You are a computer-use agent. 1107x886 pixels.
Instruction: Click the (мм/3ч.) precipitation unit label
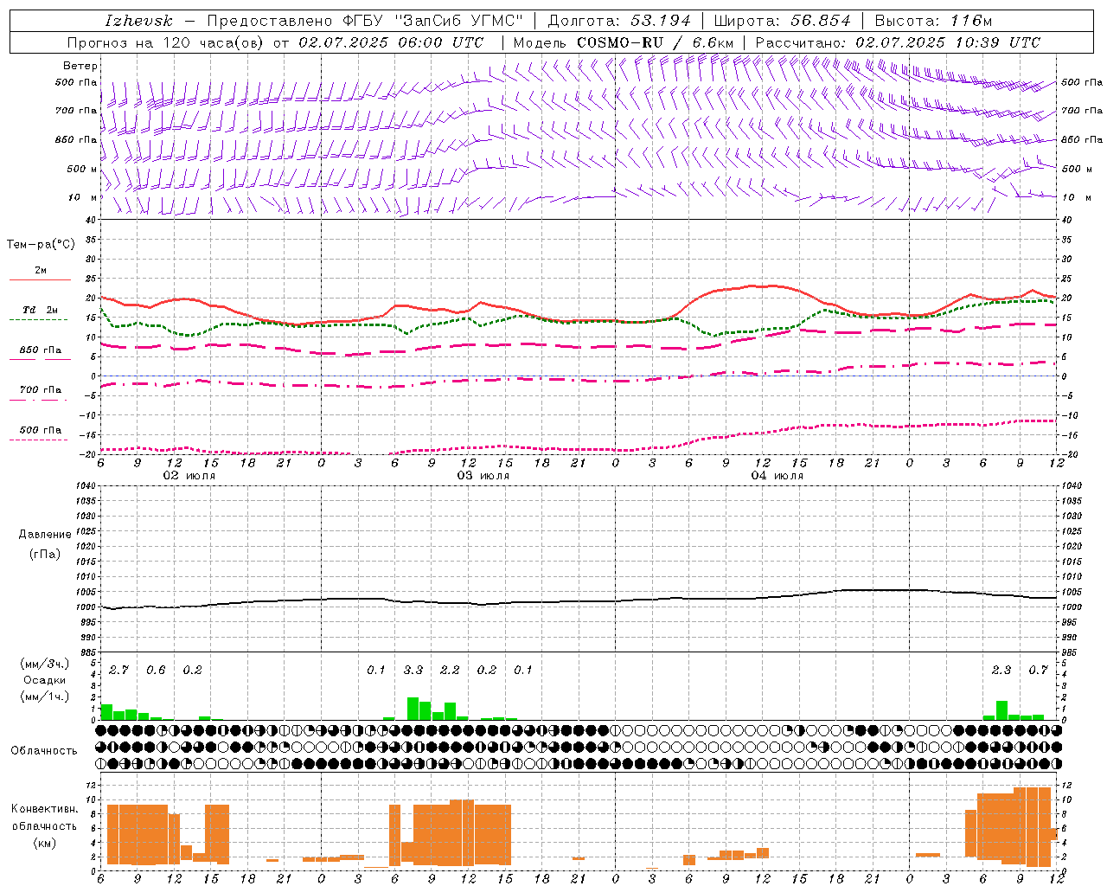[45, 664]
